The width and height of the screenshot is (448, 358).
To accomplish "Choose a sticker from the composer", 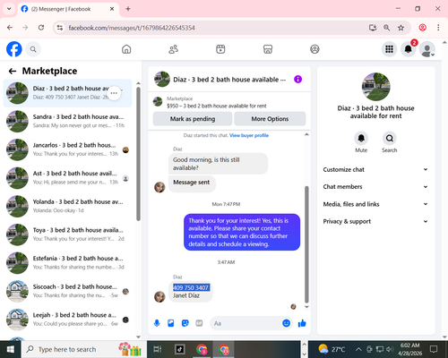I will click(x=185, y=323).
